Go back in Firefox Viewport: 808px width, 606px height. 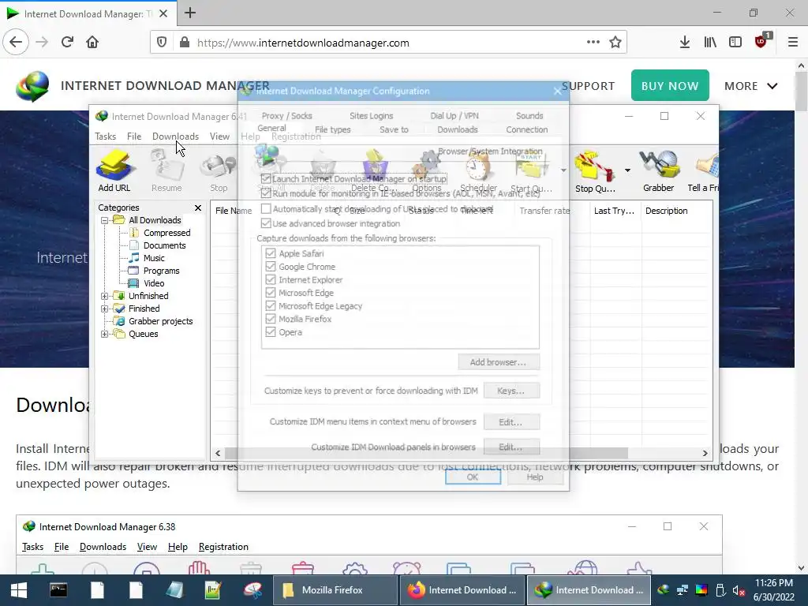click(x=16, y=43)
